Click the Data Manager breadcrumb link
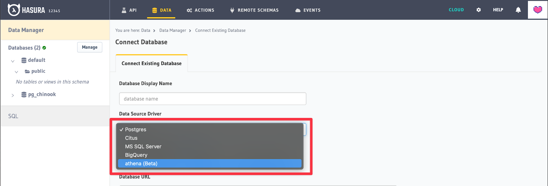Screen dimensions: 548x186 pyautogui.click(x=173, y=30)
